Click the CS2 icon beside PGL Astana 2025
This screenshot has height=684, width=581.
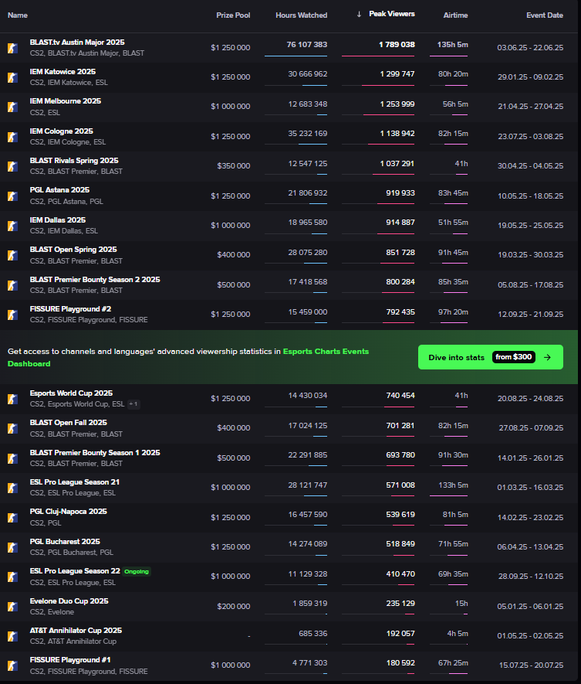(x=12, y=196)
